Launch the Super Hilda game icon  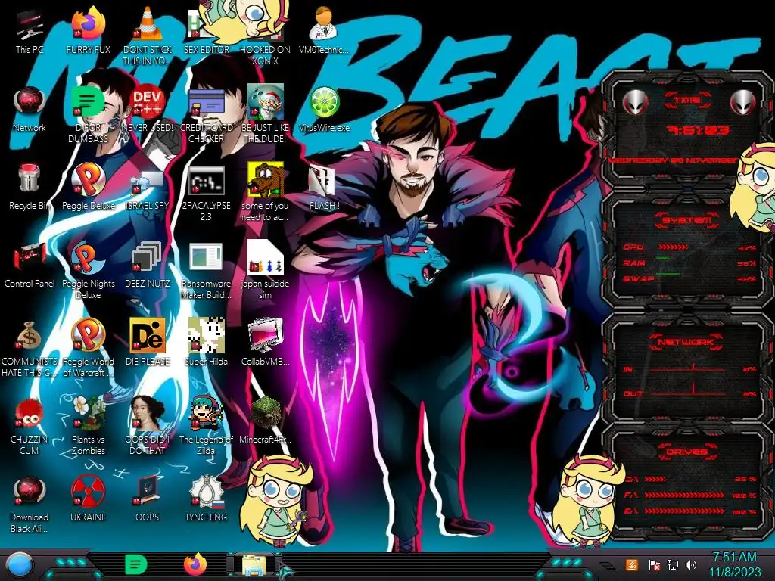206,336
